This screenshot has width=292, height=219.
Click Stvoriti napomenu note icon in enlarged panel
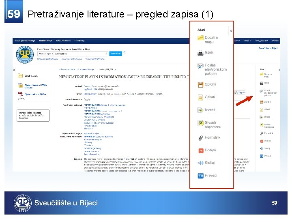pyautogui.click(x=200, y=123)
